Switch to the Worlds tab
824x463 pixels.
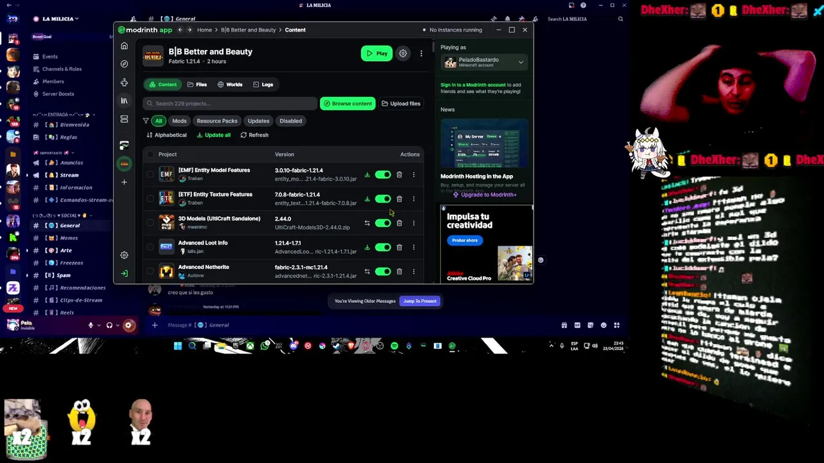230,84
